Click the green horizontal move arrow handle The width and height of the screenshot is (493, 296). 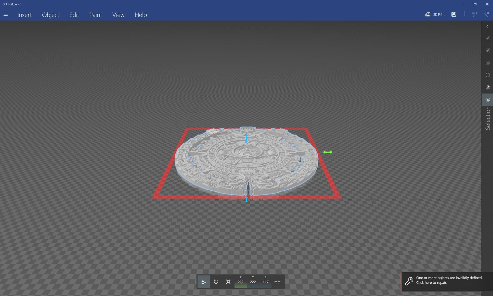tap(328, 152)
